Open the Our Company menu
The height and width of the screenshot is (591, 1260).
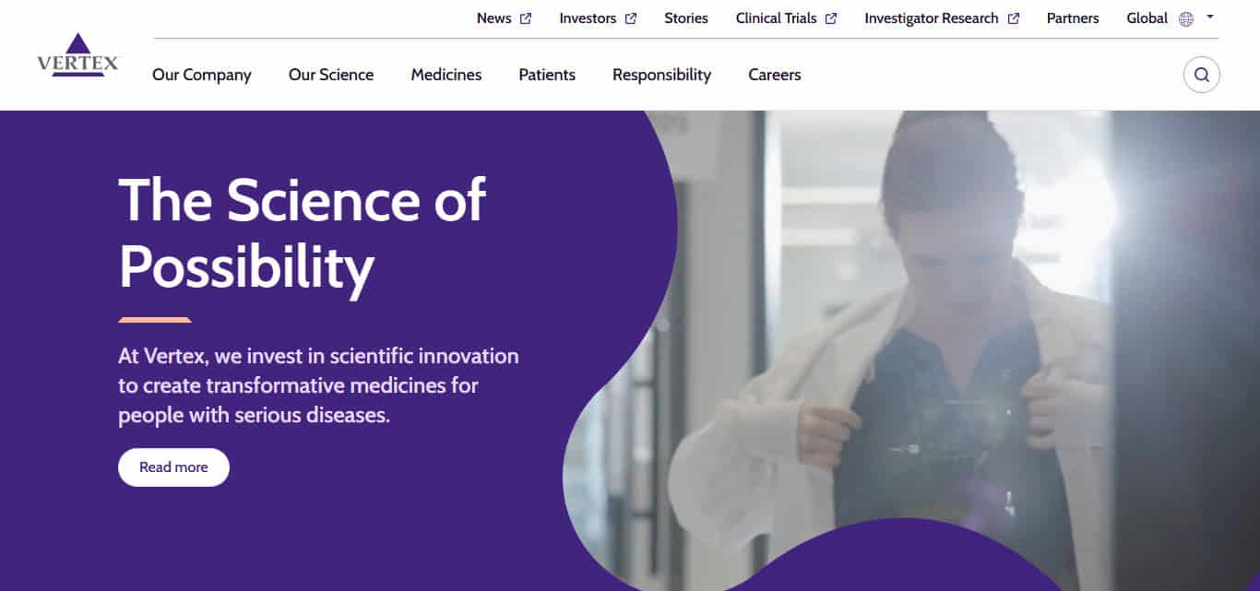202,75
